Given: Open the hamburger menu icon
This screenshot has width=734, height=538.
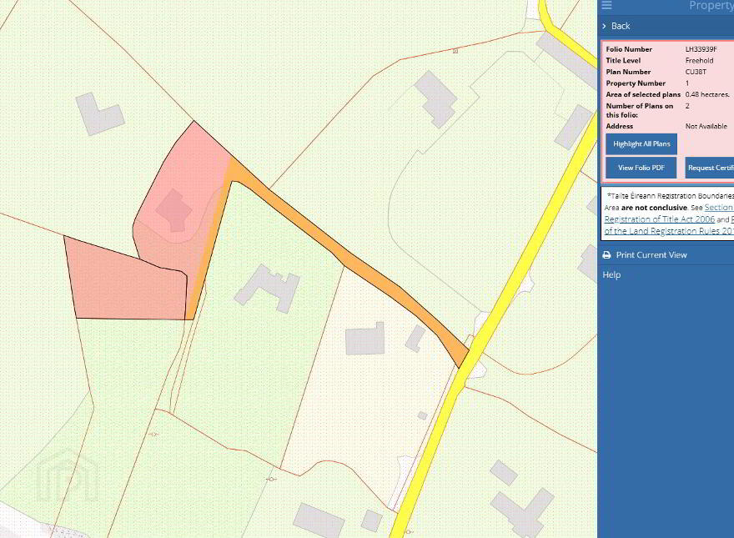Looking at the screenshot, I should 606,5.
